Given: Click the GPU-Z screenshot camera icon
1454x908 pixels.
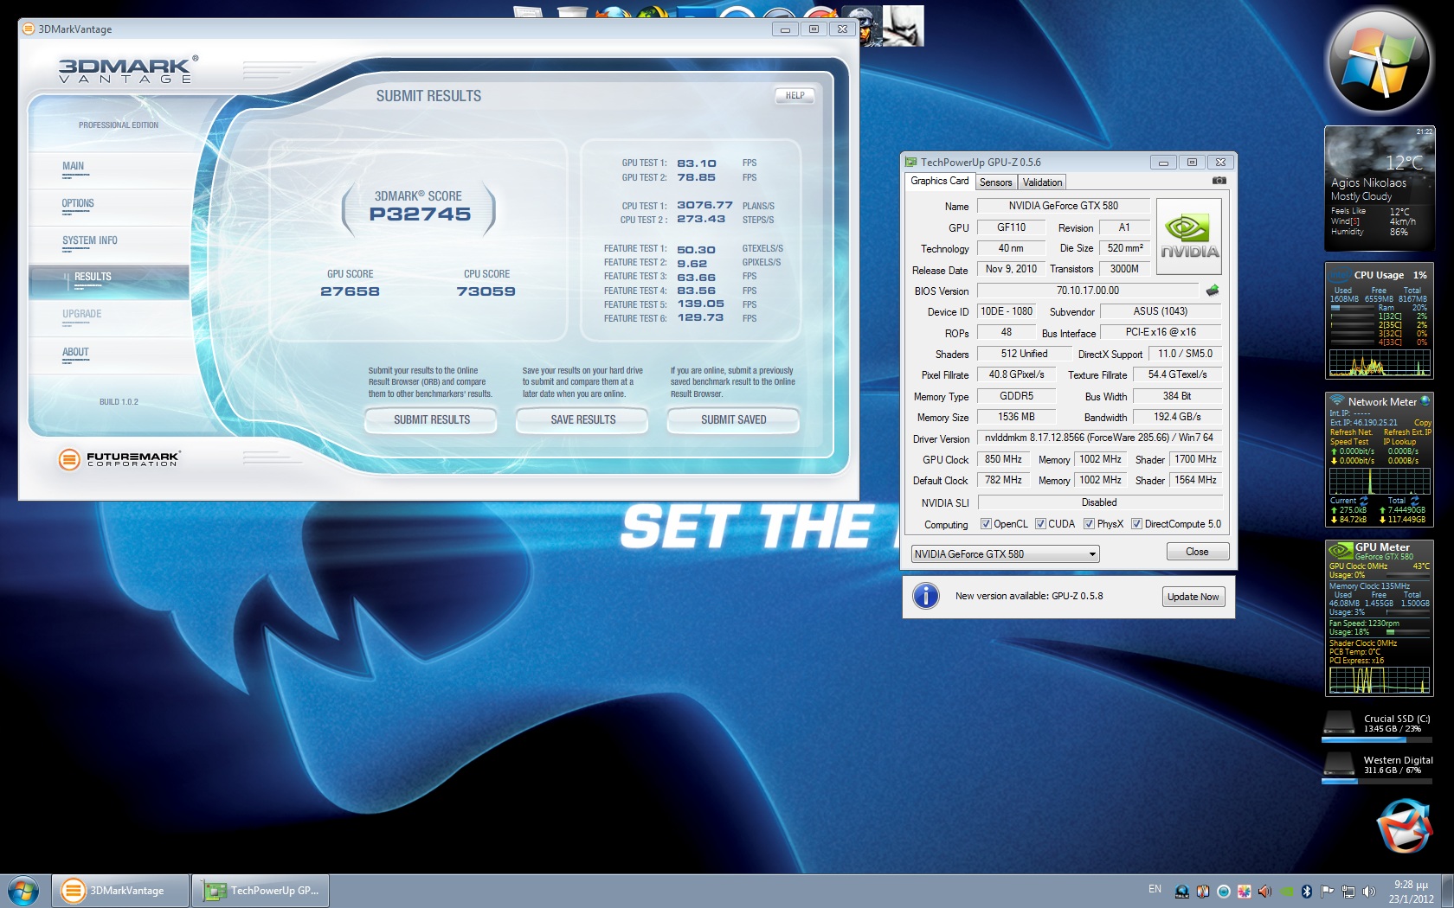Looking at the screenshot, I should (x=1219, y=181).
